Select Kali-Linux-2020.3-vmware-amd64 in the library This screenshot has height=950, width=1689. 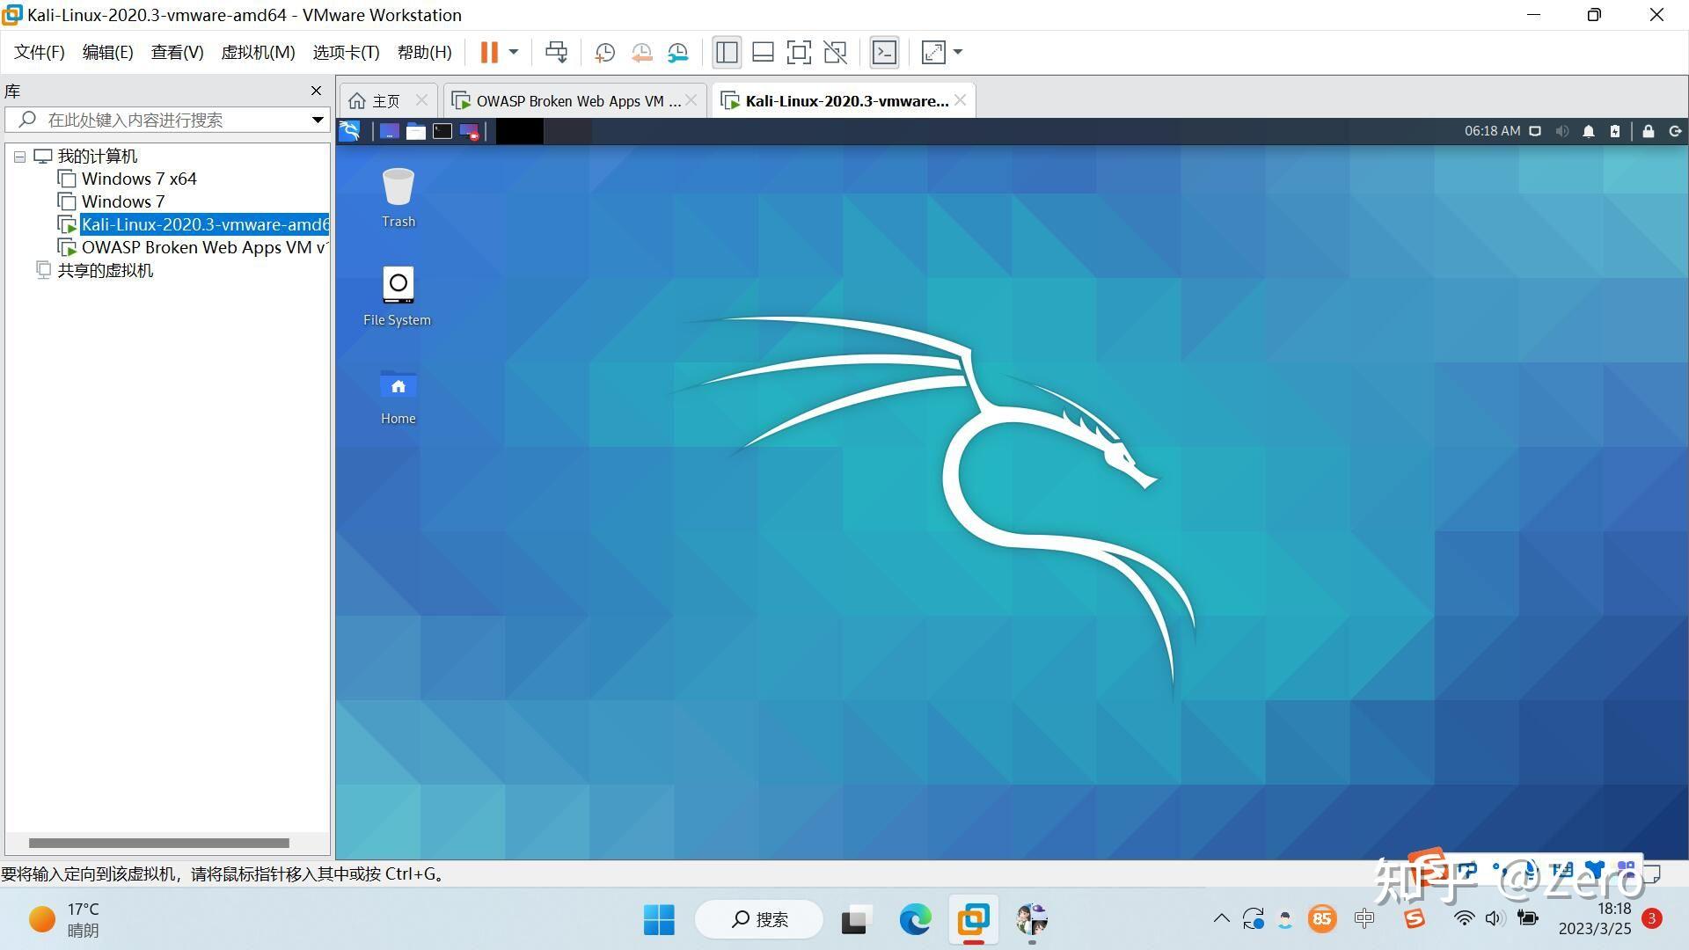click(204, 224)
